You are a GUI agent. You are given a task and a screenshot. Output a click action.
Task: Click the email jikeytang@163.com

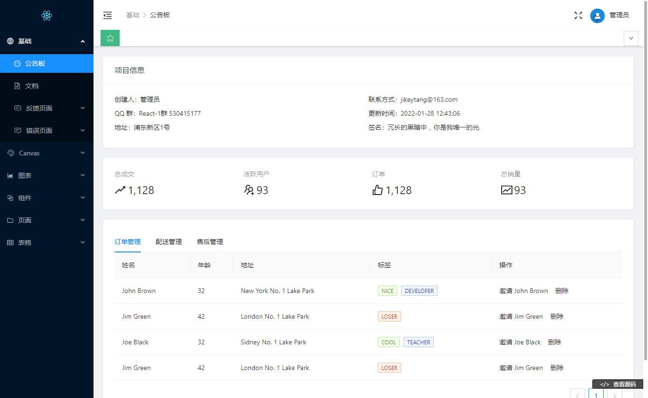pyautogui.click(x=429, y=99)
